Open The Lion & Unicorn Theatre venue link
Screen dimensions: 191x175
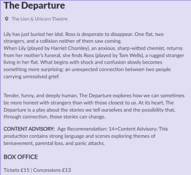click(40, 19)
